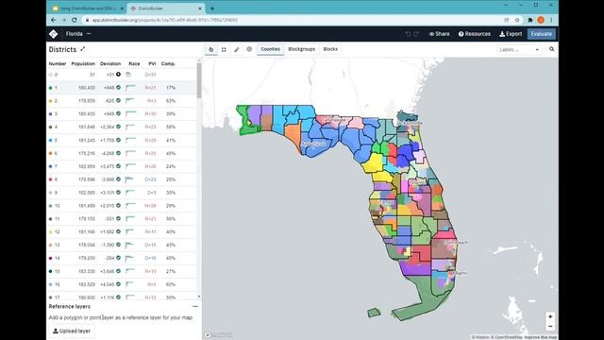Viewport: 604px width, 340px height.
Task: Zoom in on the map
Action: click(x=550, y=316)
